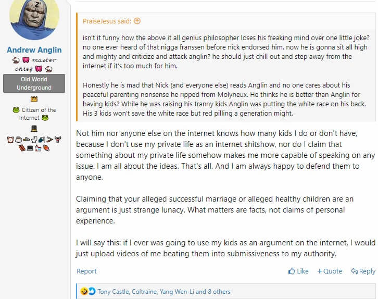Viewport: 378px width, 299px height.
Task: Click the Old World Underground banner
Action: pyautogui.click(x=34, y=83)
